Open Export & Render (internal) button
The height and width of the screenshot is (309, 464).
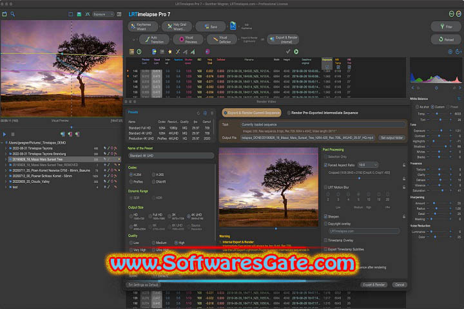[x=283, y=39]
